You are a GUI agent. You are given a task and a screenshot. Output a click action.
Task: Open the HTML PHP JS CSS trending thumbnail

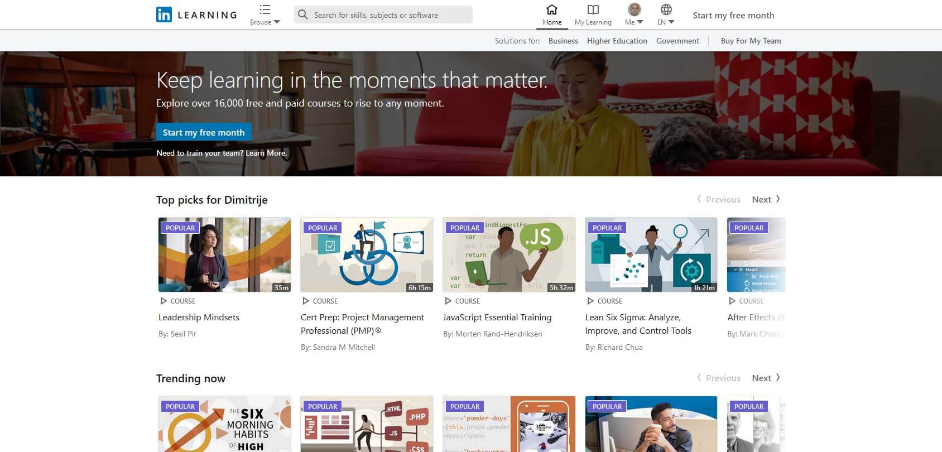[x=367, y=424]
